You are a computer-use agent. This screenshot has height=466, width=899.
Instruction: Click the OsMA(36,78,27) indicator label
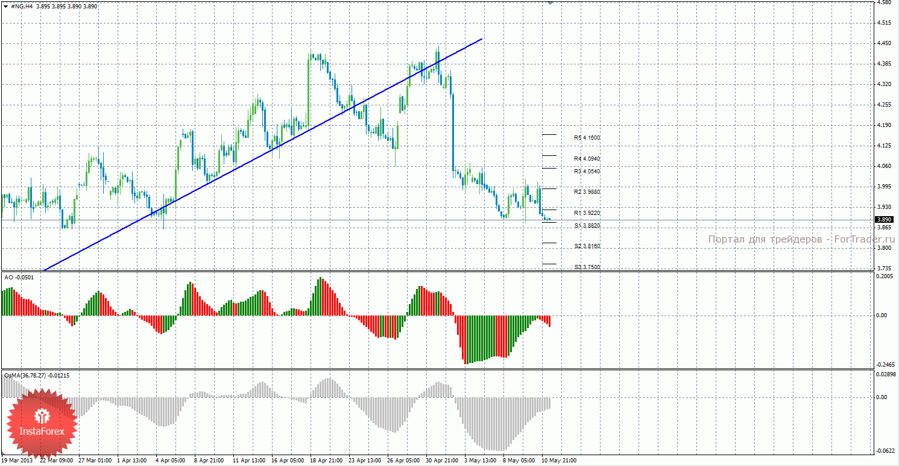click(x=37, y=376)
